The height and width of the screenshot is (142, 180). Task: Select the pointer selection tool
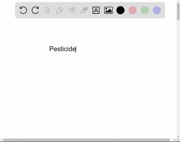[48, 10]
